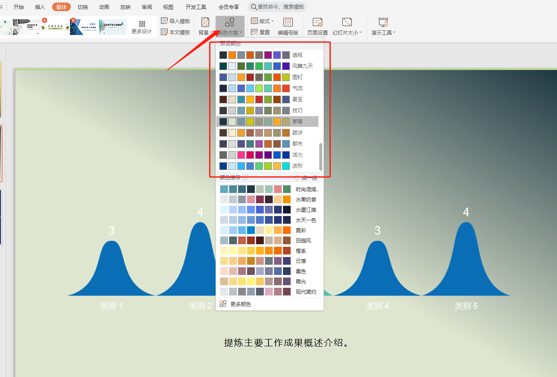Open 页面设置 (Page Setup)
Screen dimensions: 557x377
pos(317,23)
